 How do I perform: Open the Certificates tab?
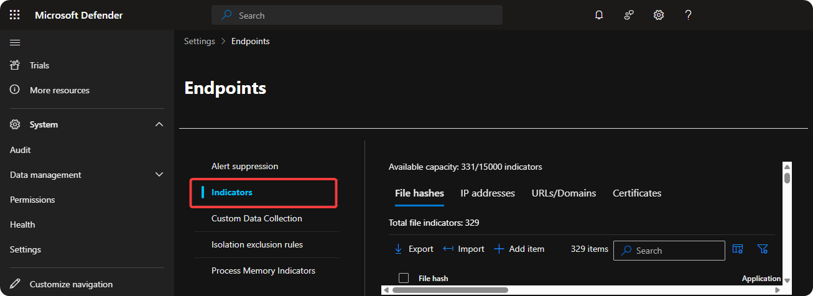tap(637, 193)
